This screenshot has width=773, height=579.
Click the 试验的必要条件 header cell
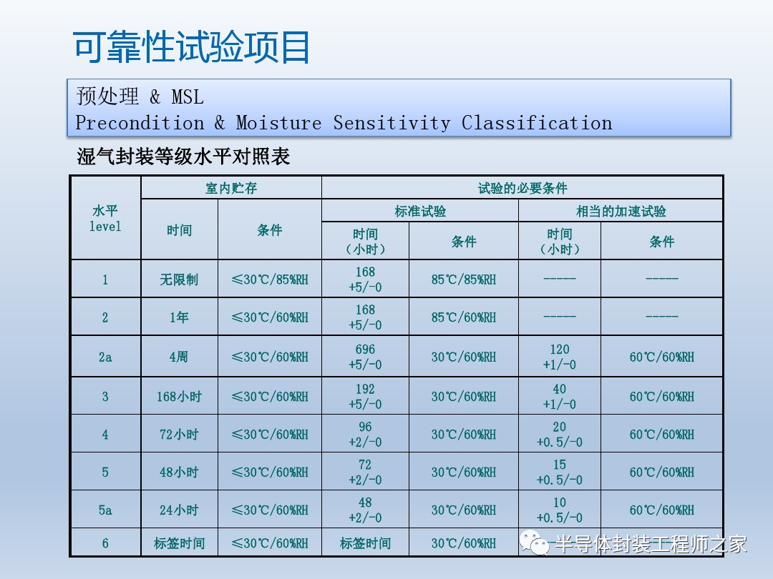point(522,188)
